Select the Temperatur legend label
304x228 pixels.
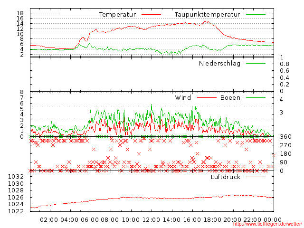pos(117,15)
